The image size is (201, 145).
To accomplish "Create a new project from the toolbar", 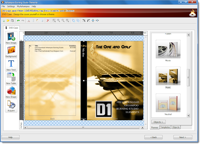I will click(x=3, y=20).
